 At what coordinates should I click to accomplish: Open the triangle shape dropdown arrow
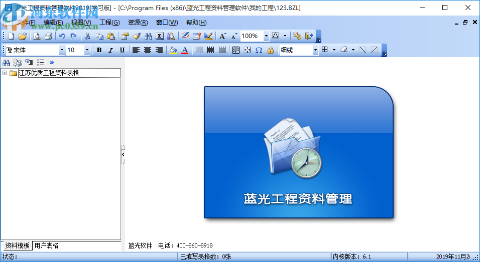(285, 36)
